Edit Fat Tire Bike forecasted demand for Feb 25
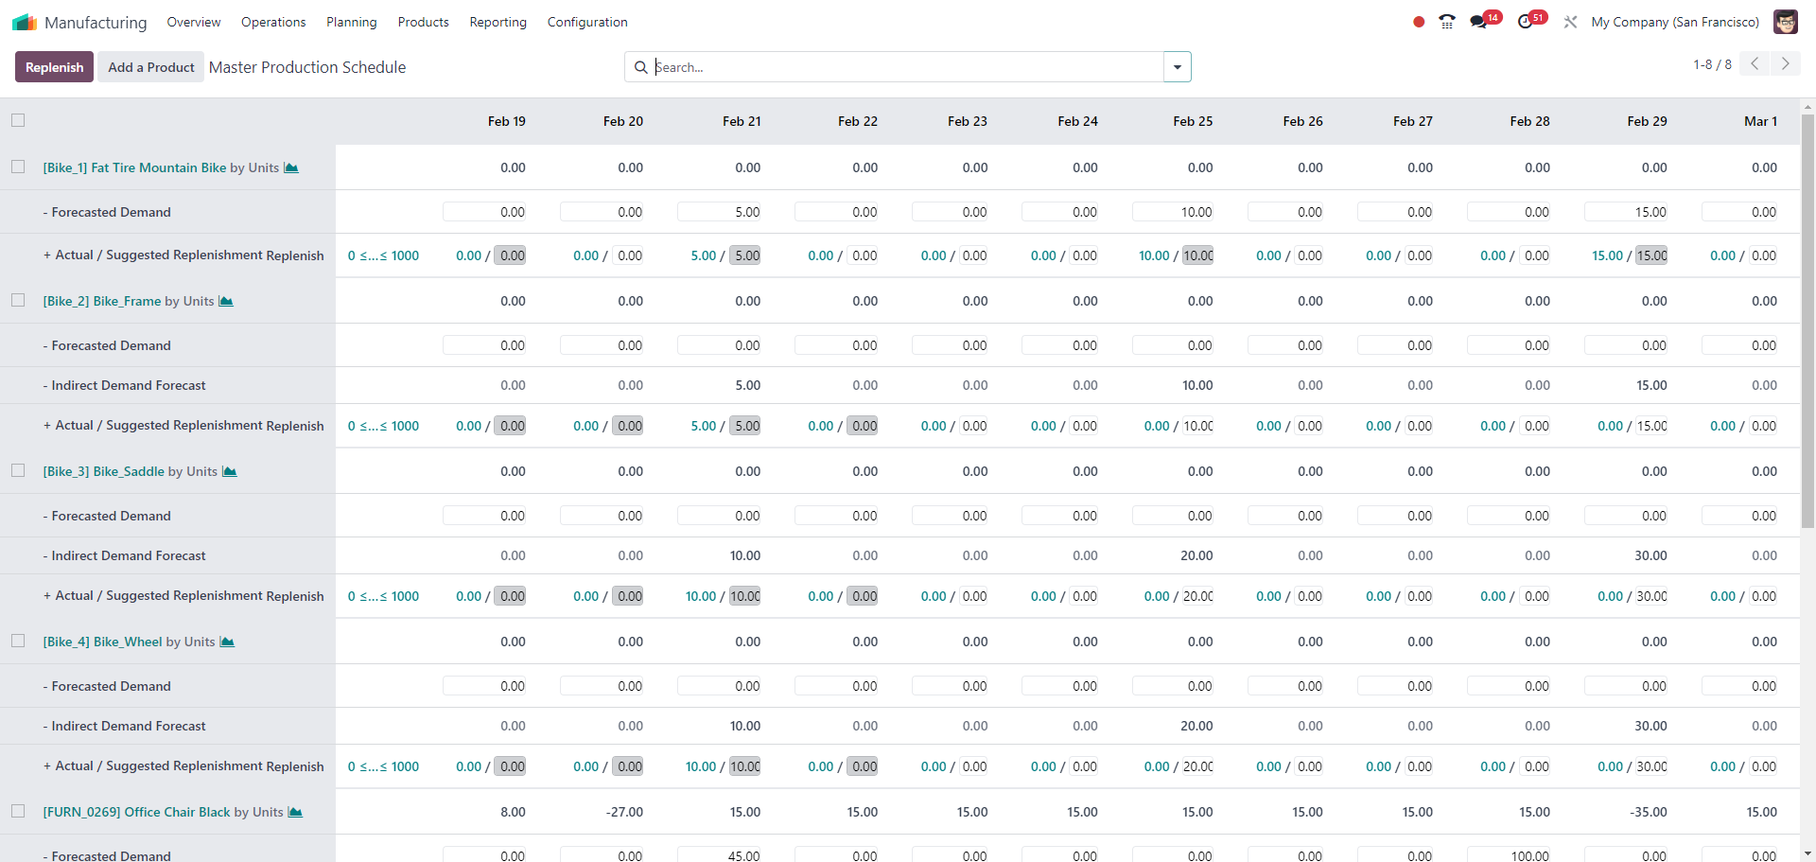 coord(1173,212)
